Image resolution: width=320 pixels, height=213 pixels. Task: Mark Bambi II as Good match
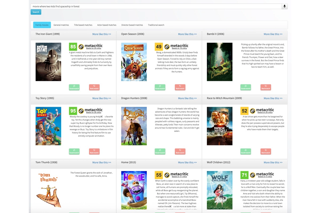click(x=246, y=87)
